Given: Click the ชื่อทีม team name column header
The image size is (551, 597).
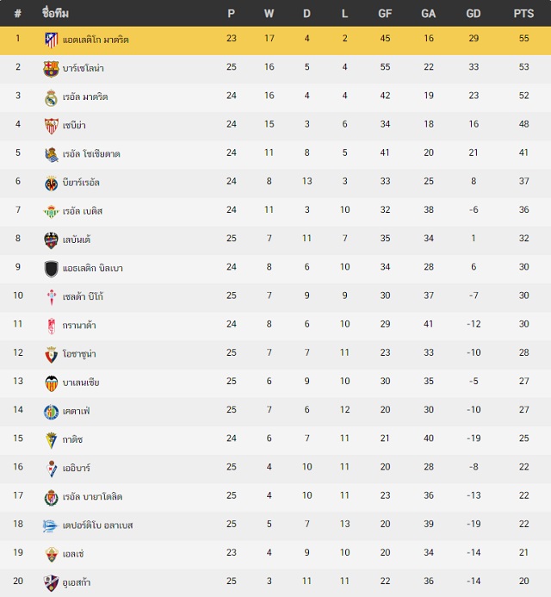Looking at the screenshot, I should coord(56,14).
